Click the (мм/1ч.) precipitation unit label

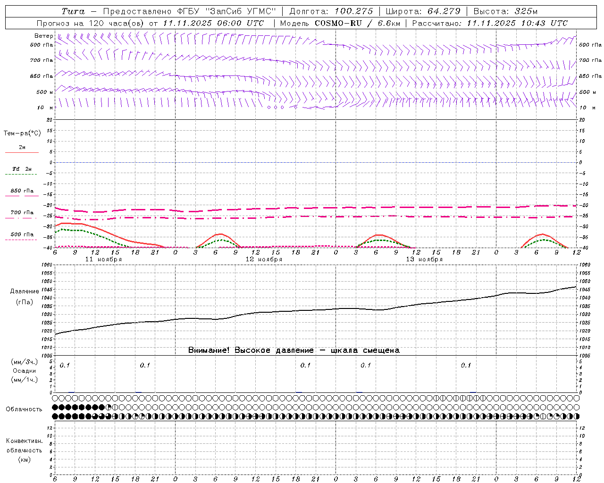[25, 380]
